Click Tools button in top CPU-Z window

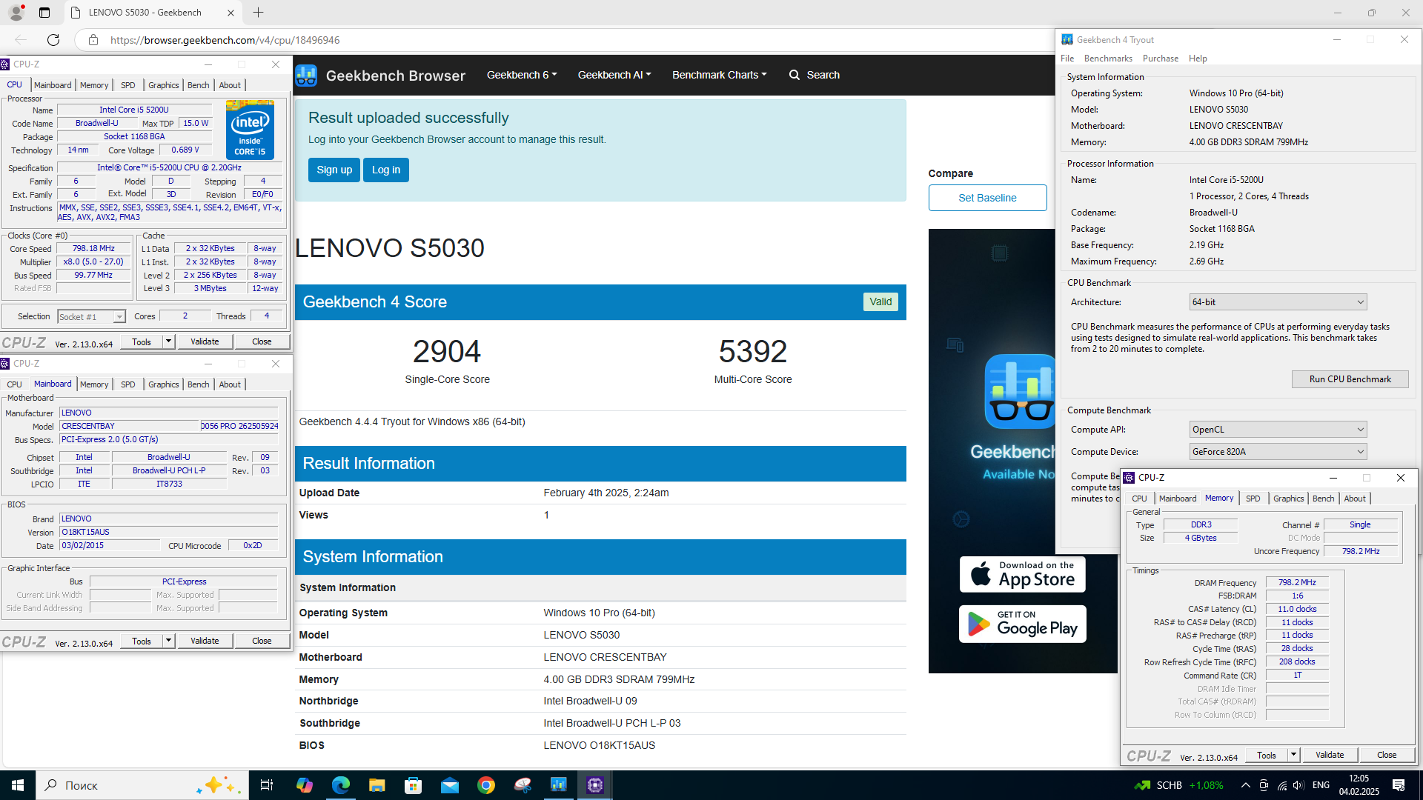(142, 341)
